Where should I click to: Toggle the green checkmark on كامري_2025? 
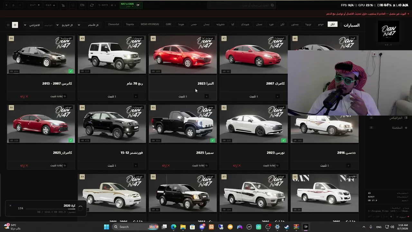click(x=71, y=140)
